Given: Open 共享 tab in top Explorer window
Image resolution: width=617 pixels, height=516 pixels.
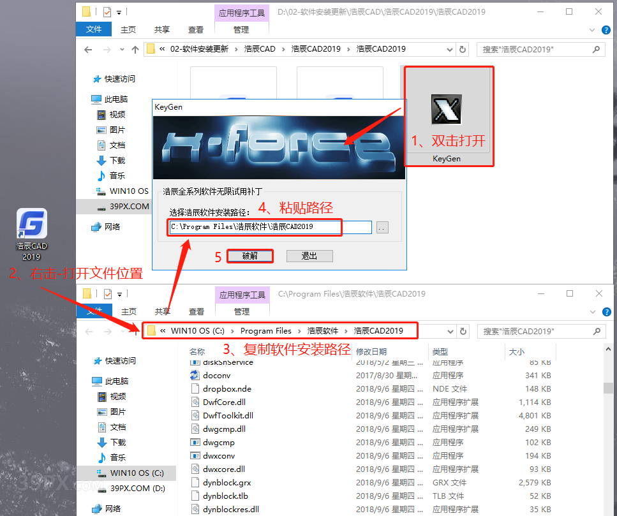Looking at the screenshot, I should pos(161,29).
